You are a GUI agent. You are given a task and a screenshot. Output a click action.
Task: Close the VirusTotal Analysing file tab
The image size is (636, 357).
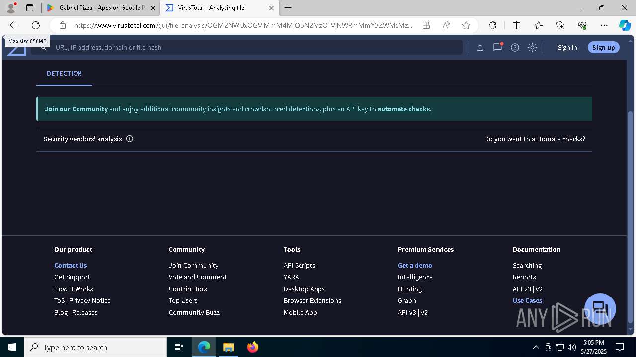coord(271,8)
